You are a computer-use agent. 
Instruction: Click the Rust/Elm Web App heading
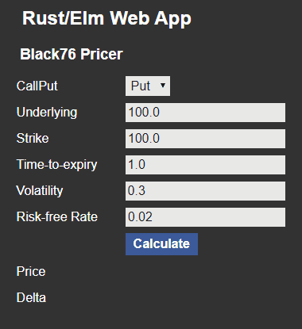(x=106, y=18)
